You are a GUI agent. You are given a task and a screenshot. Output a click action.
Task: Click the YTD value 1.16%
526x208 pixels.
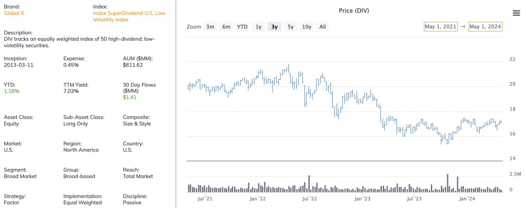pyautogui.click(x=11, y=91)
